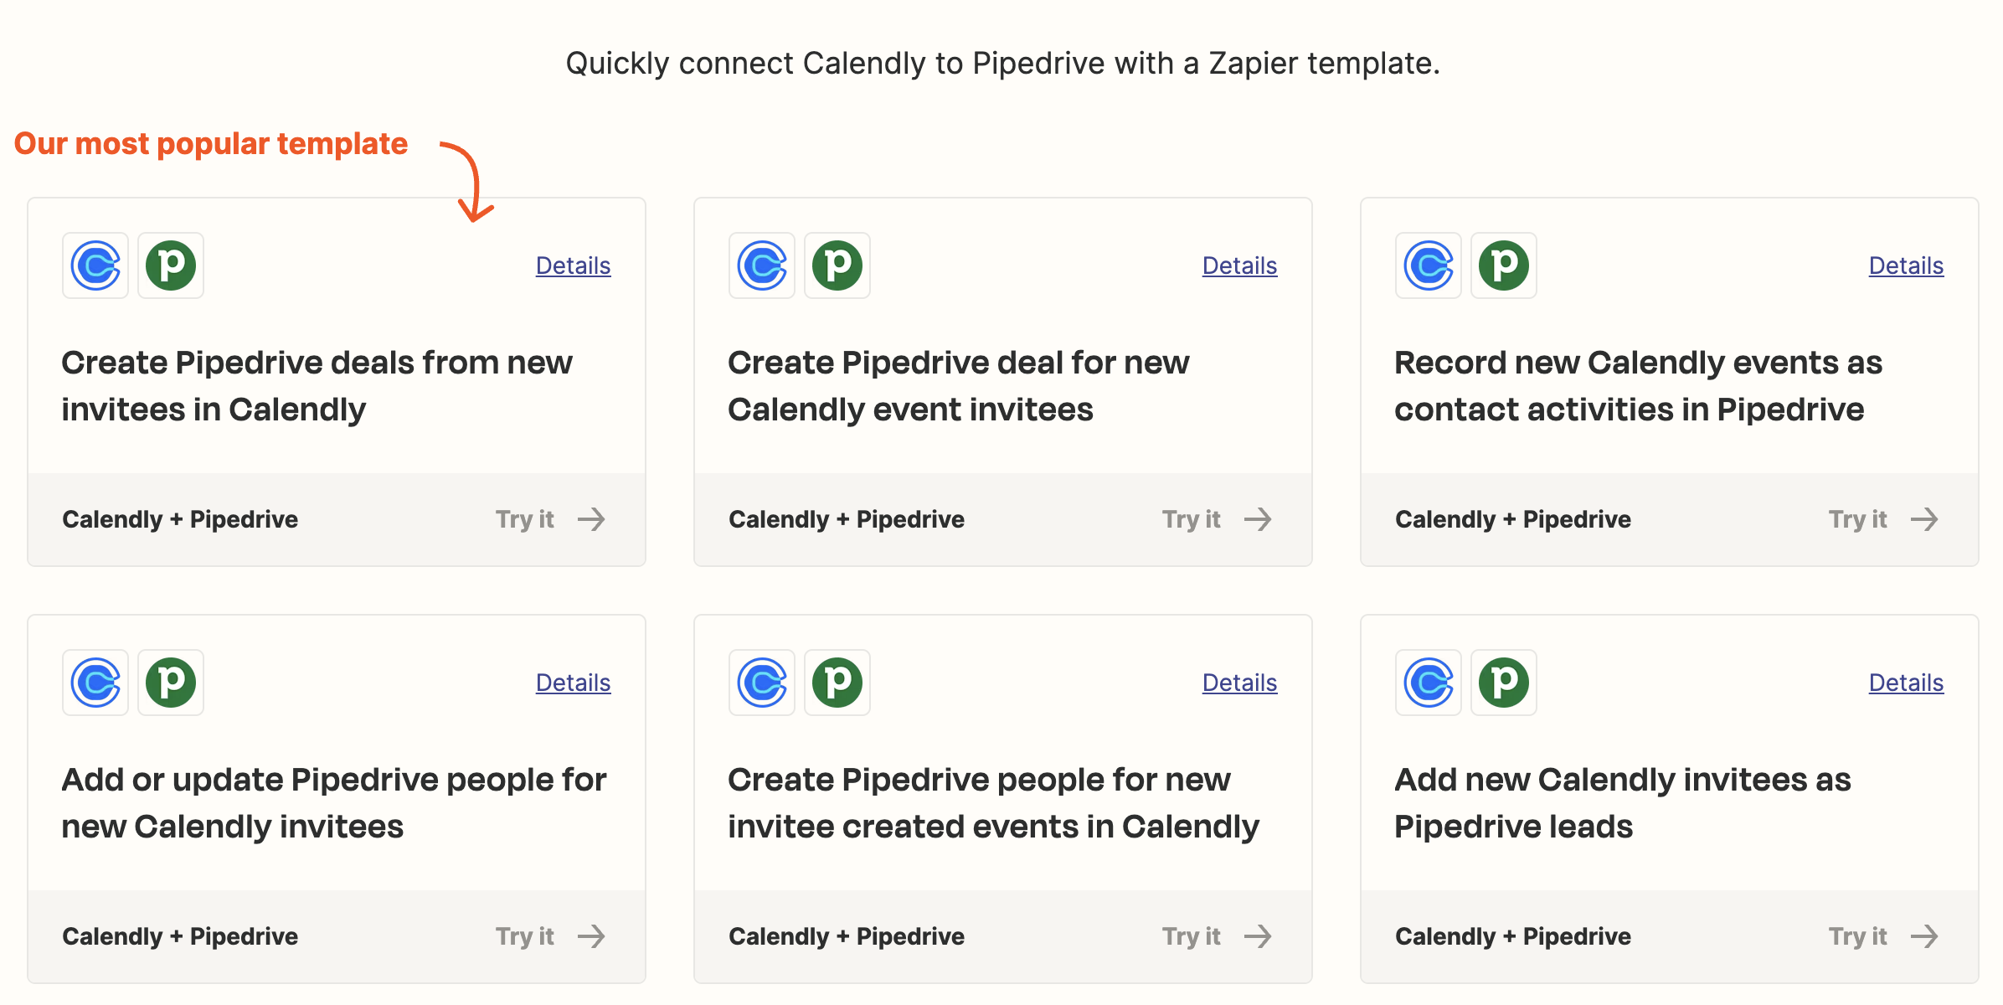Click Pipedrive icon on 'Create Pipedrive deals from new invitees' card

click(171, 265)
